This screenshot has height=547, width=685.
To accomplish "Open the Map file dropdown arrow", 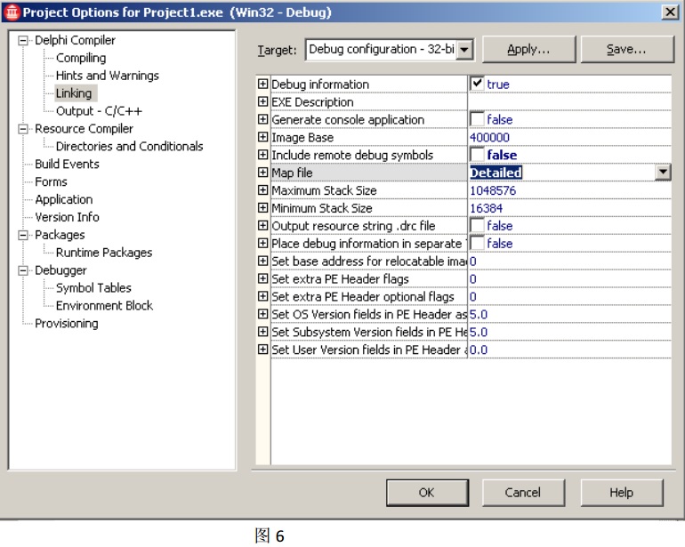I will (x=661, y=173).
